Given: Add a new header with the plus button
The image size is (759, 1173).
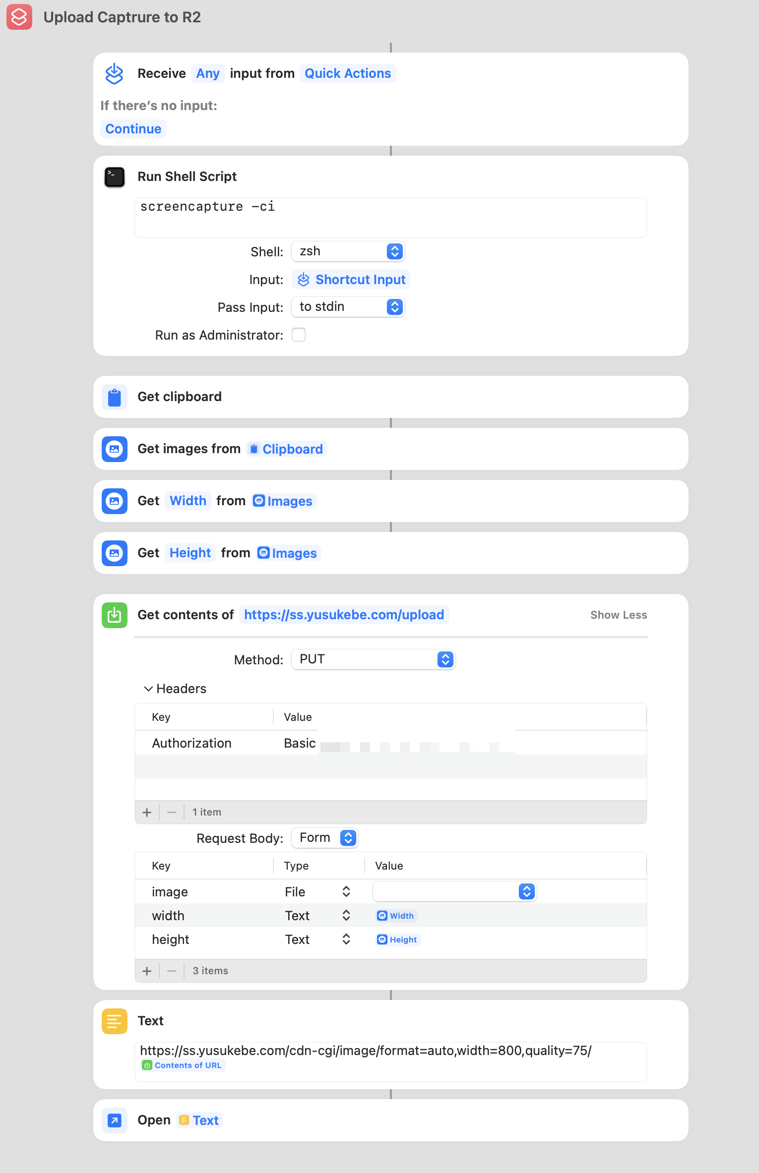Looking at the screenshot, I should [147, 812].
